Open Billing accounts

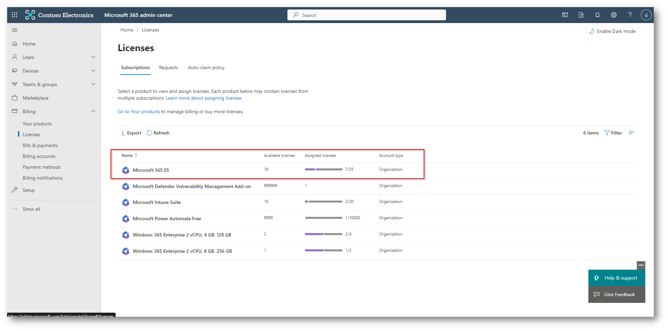[39, 156]
